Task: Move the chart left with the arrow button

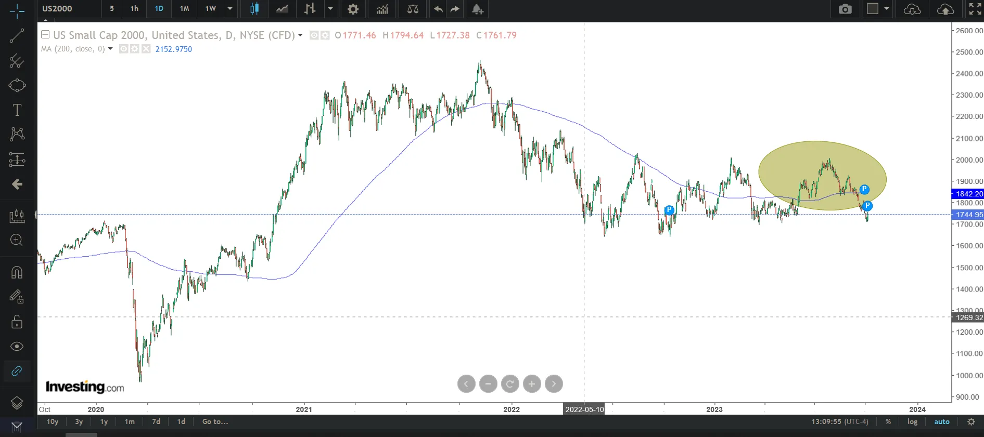Action: coord(466,384)
